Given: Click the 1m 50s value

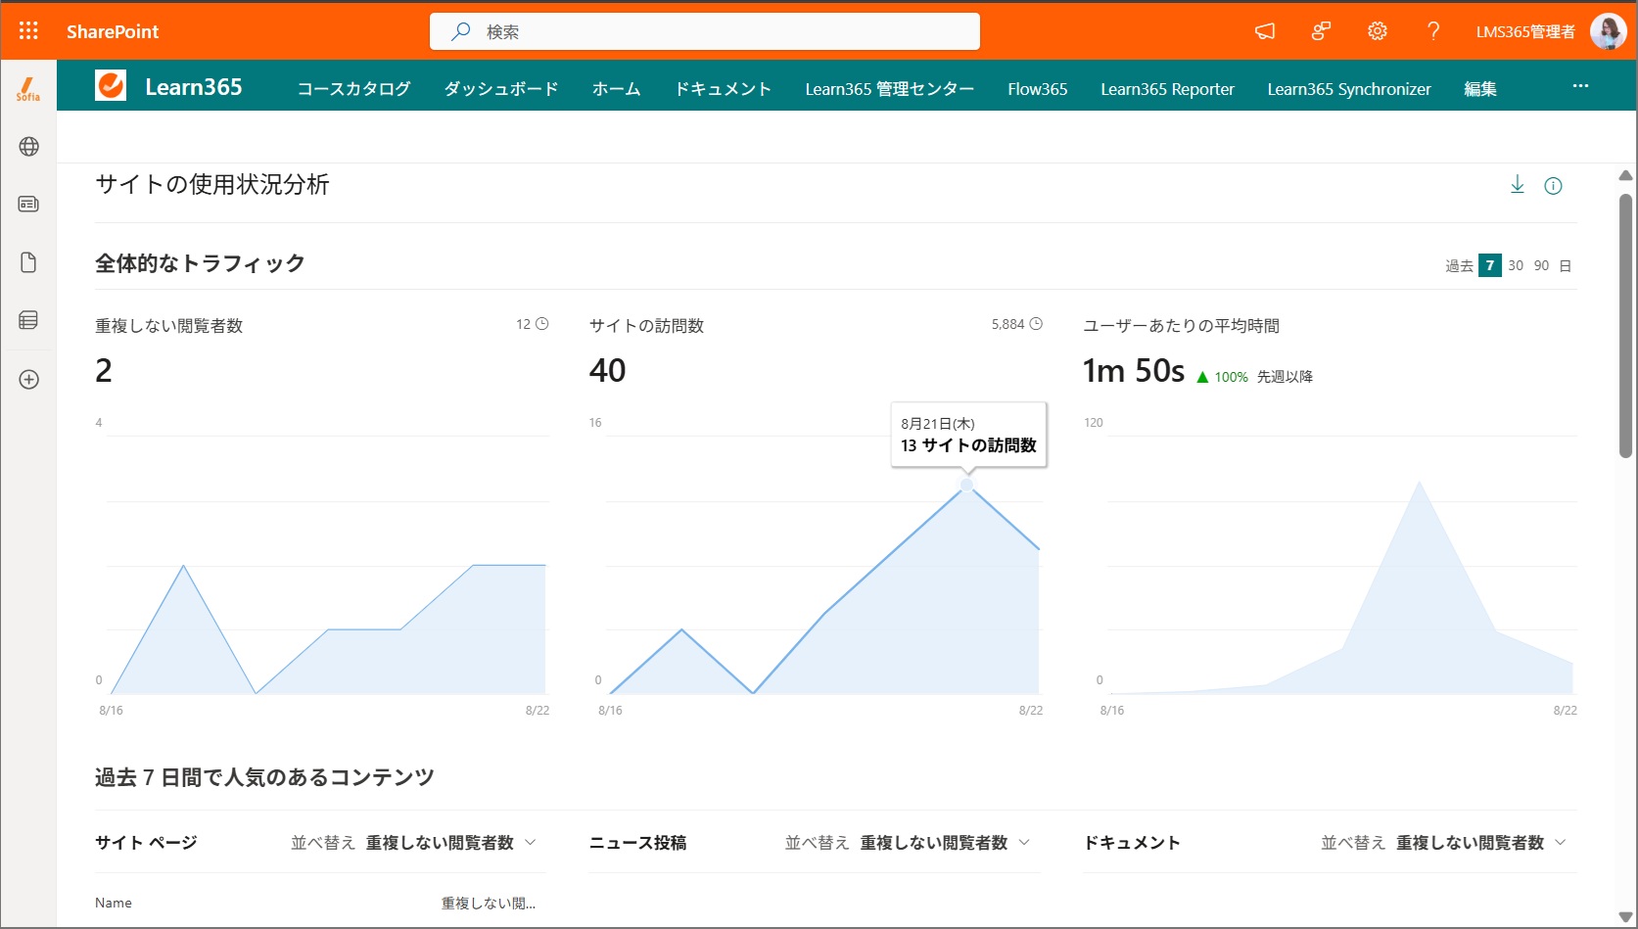Looking at the screenshot, I should pyautogui.click(x=1134, y=371).
